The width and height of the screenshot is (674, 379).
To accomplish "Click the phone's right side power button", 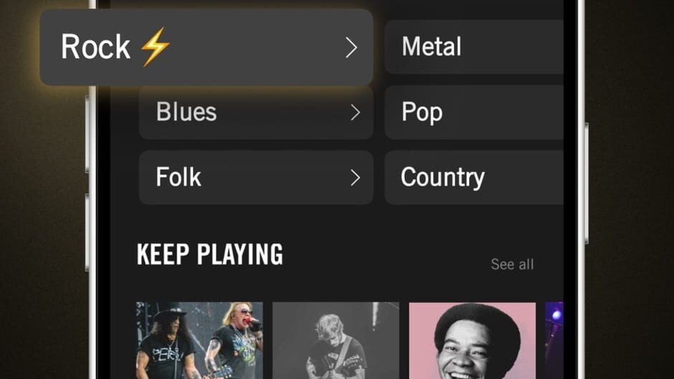I will [x=587, y=183].
